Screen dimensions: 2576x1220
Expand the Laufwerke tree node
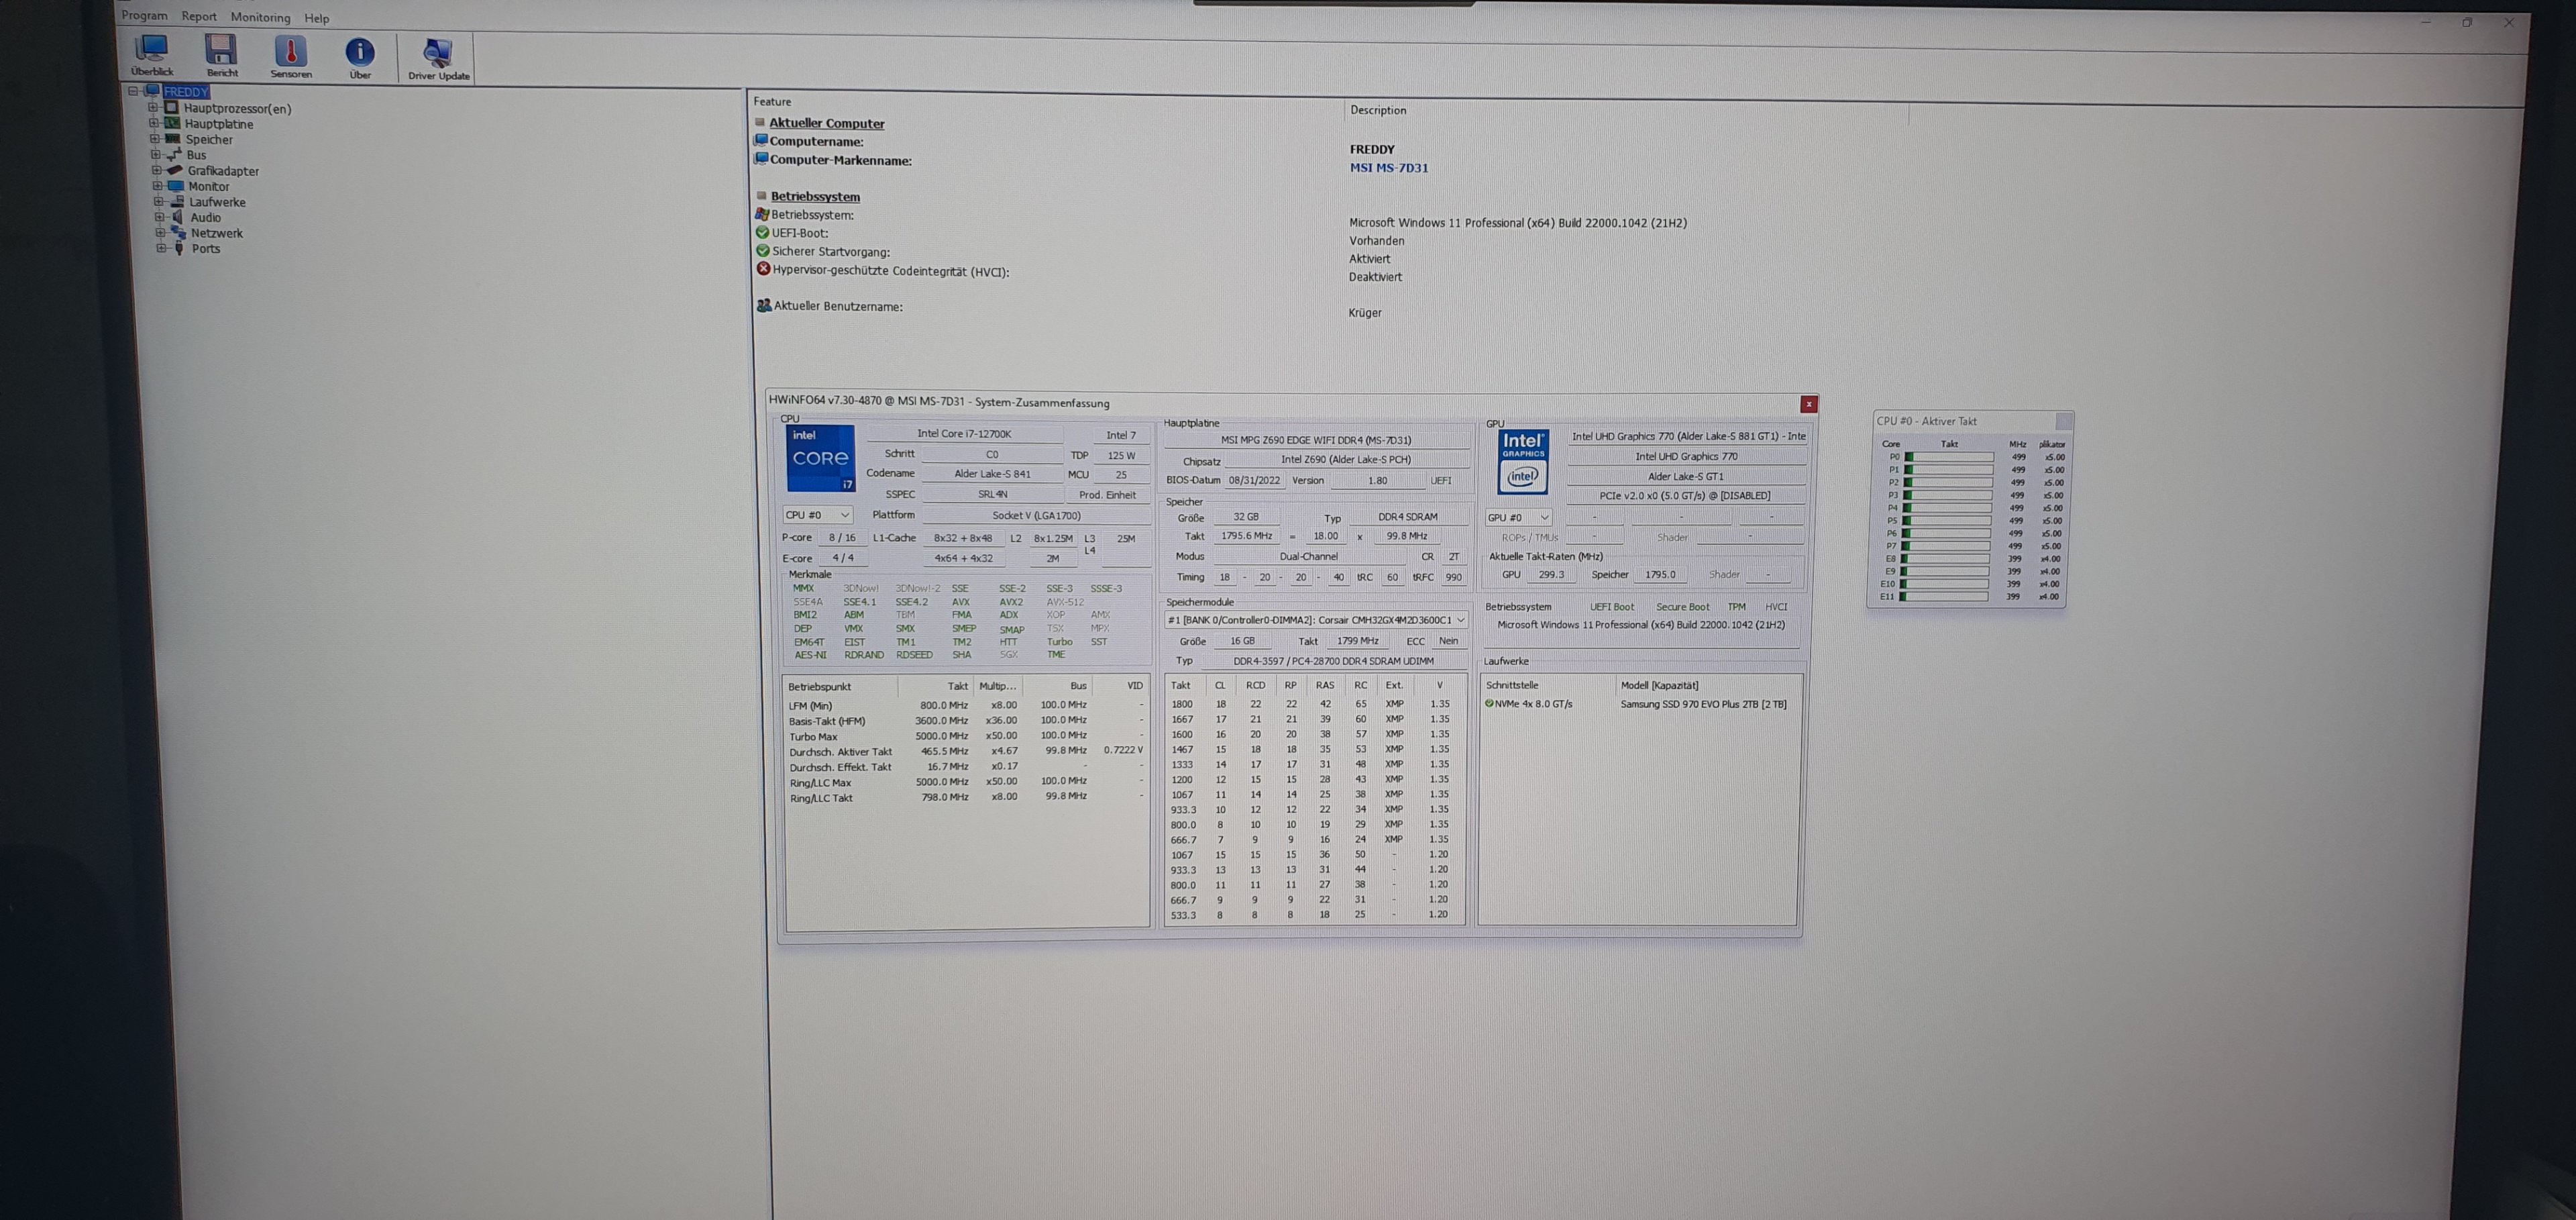pos(158,202)
